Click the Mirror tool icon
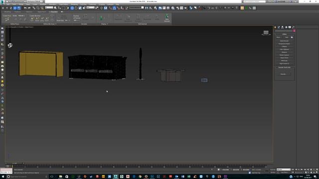Viewport: 319px width, 179px height. 147,8
